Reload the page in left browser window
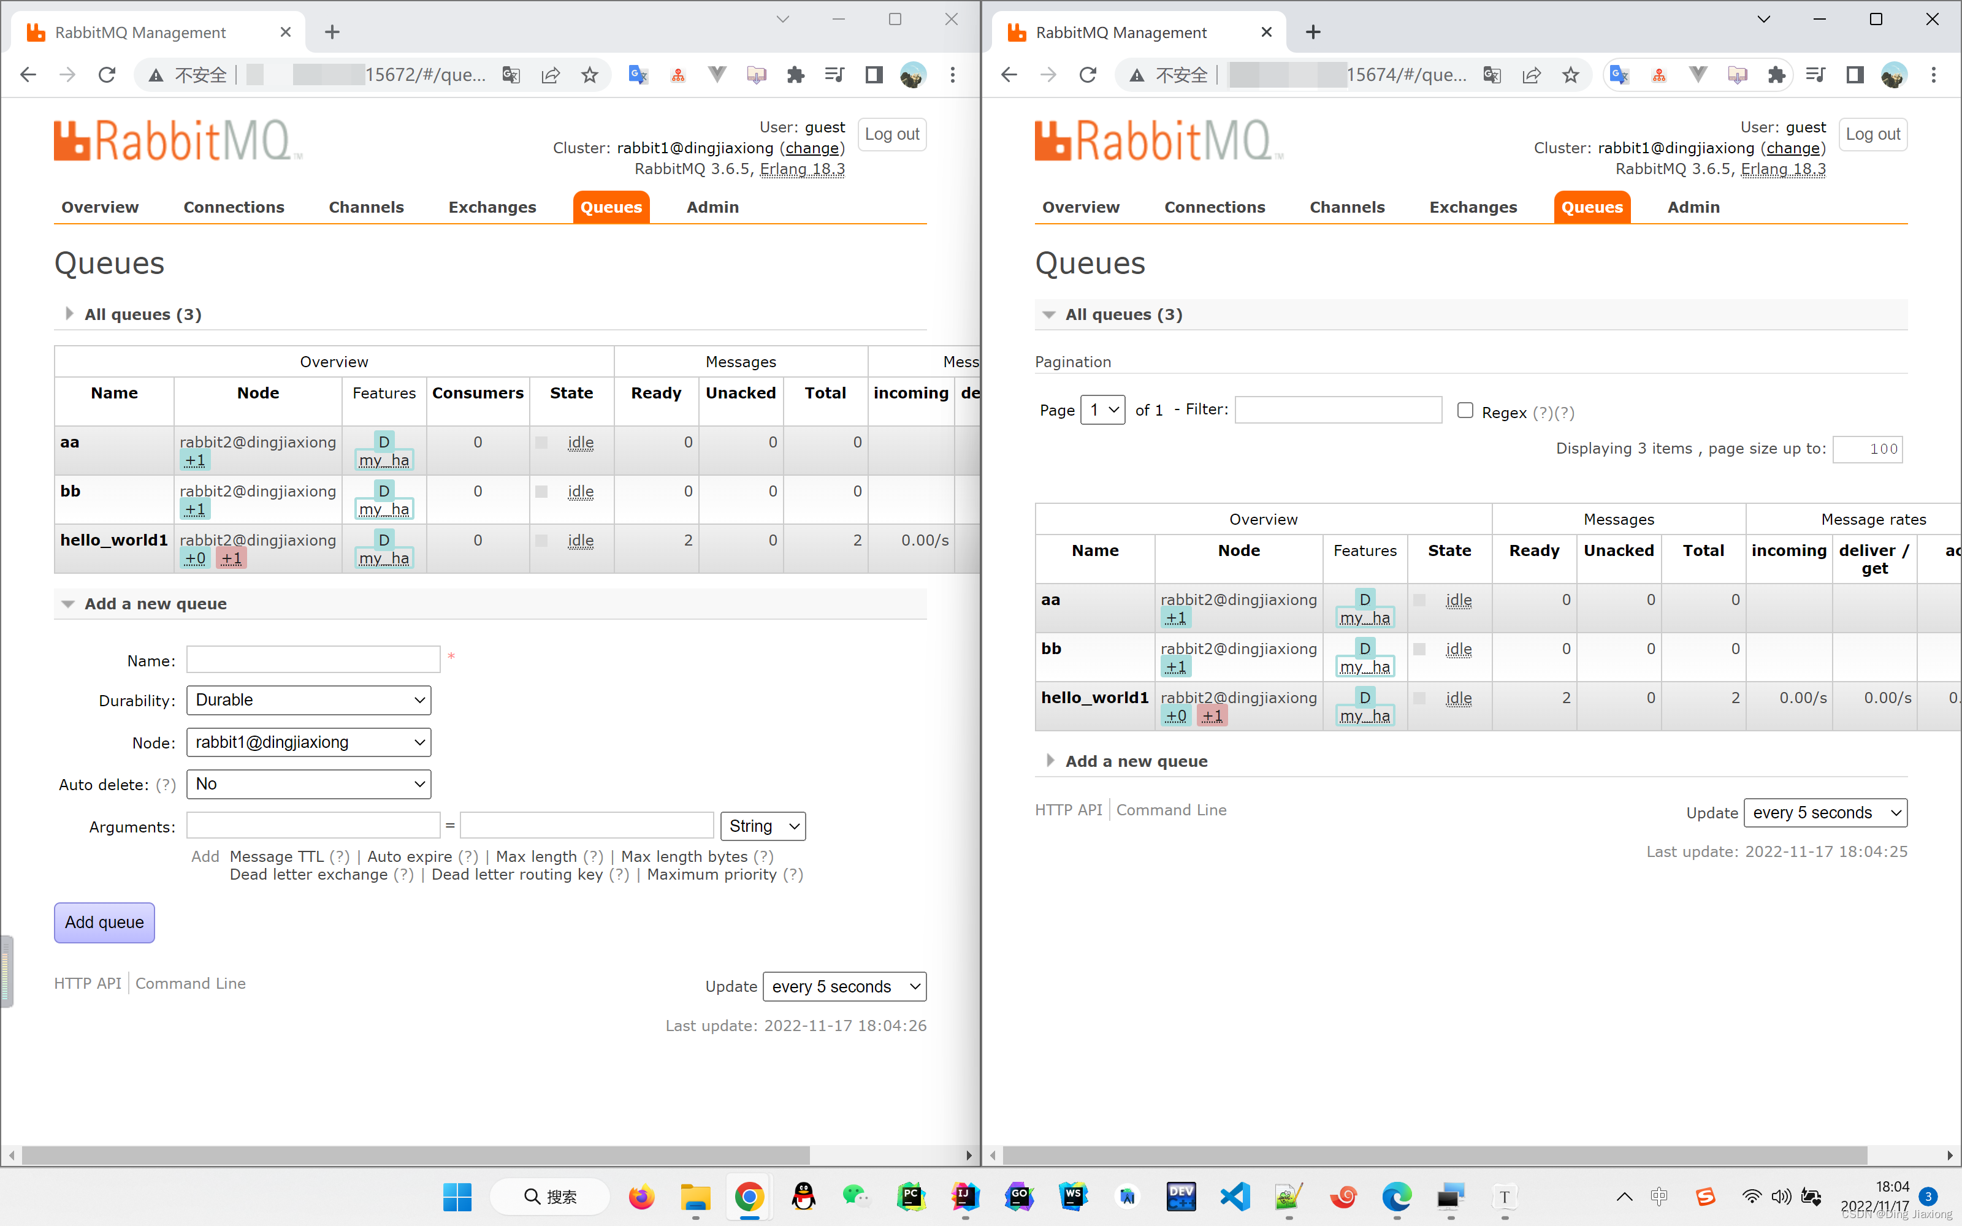Image resolution: width=1962 pixels, height=1226 pixels. point(107,75)
